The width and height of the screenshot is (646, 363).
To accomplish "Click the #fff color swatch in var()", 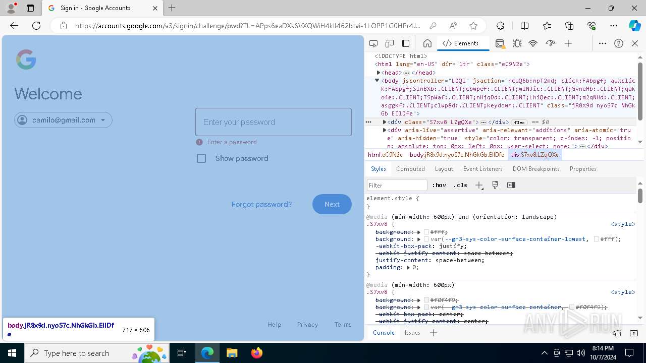I will click(x=597, y=239).
